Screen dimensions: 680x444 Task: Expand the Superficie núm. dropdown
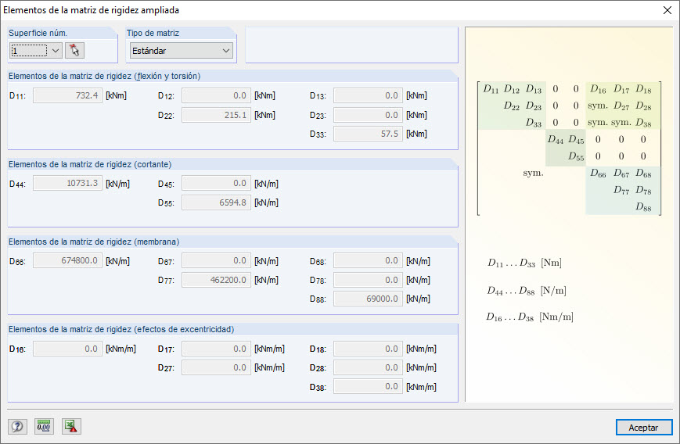pyautogui.click(x=54, y=51)
